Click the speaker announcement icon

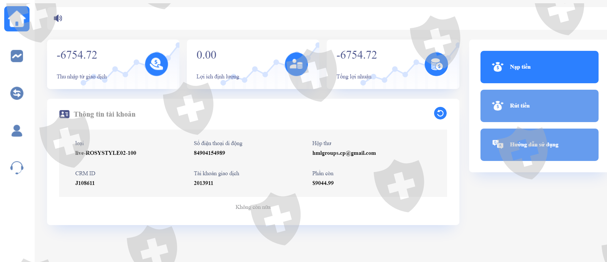[58, 18]
